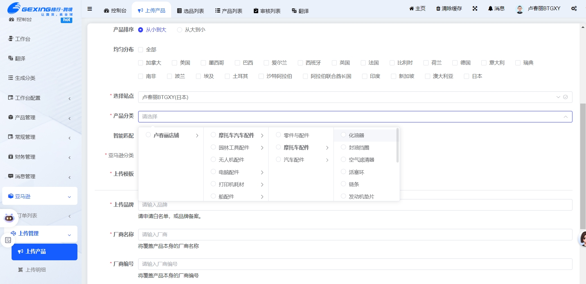The height and width of the screenshot is (284, 586).
Task: Open 上传明细 in the sidebar
Action: point(35,270)
